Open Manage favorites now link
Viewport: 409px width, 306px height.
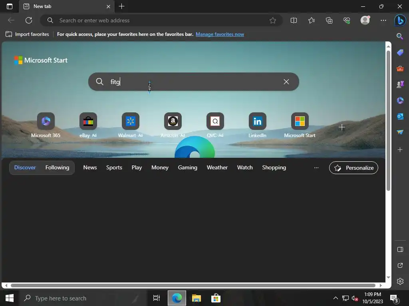[x=220, y=34]
